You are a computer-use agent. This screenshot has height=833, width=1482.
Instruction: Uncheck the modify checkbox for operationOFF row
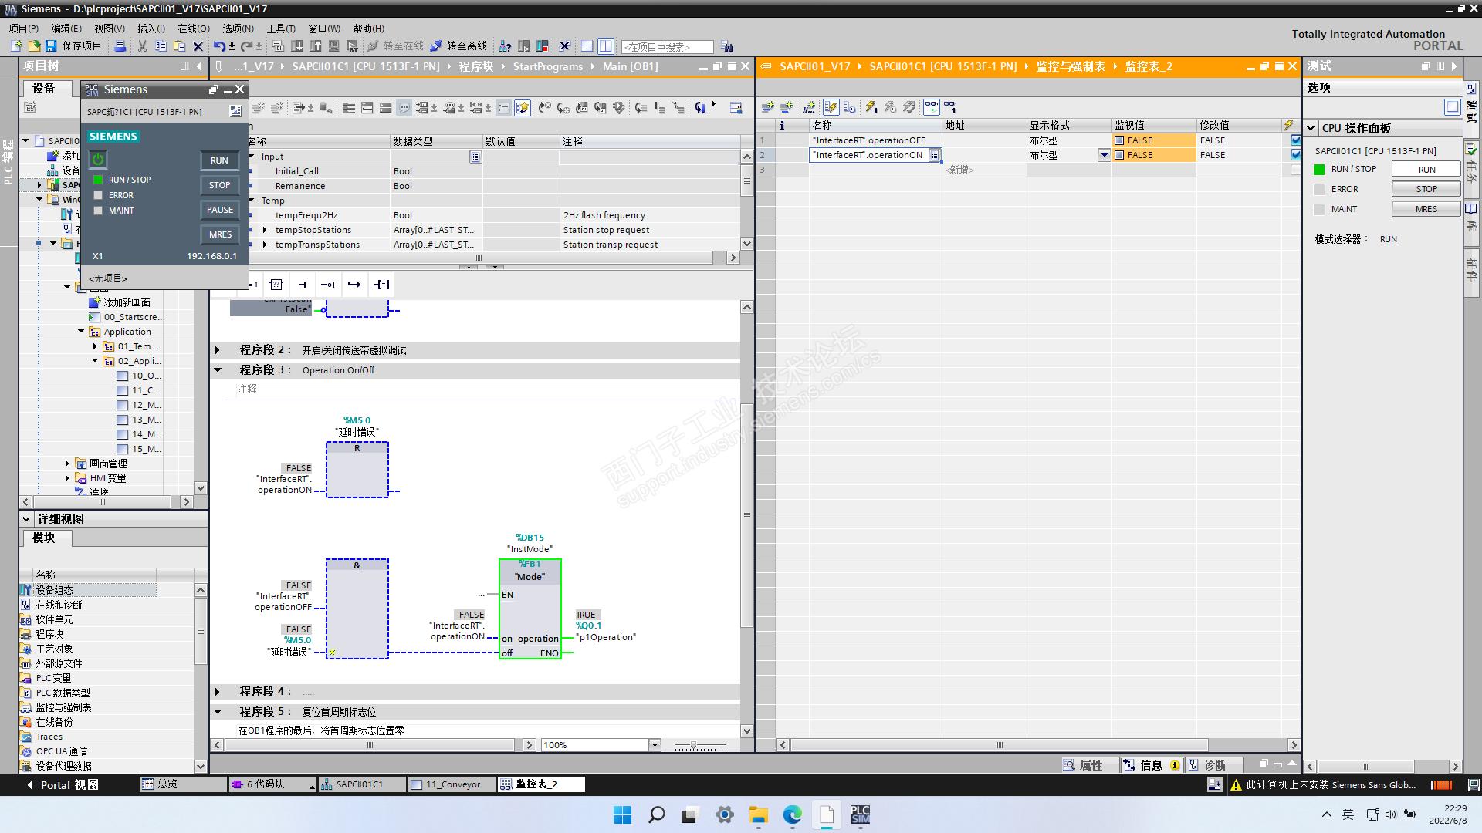tap(1295, 140)
